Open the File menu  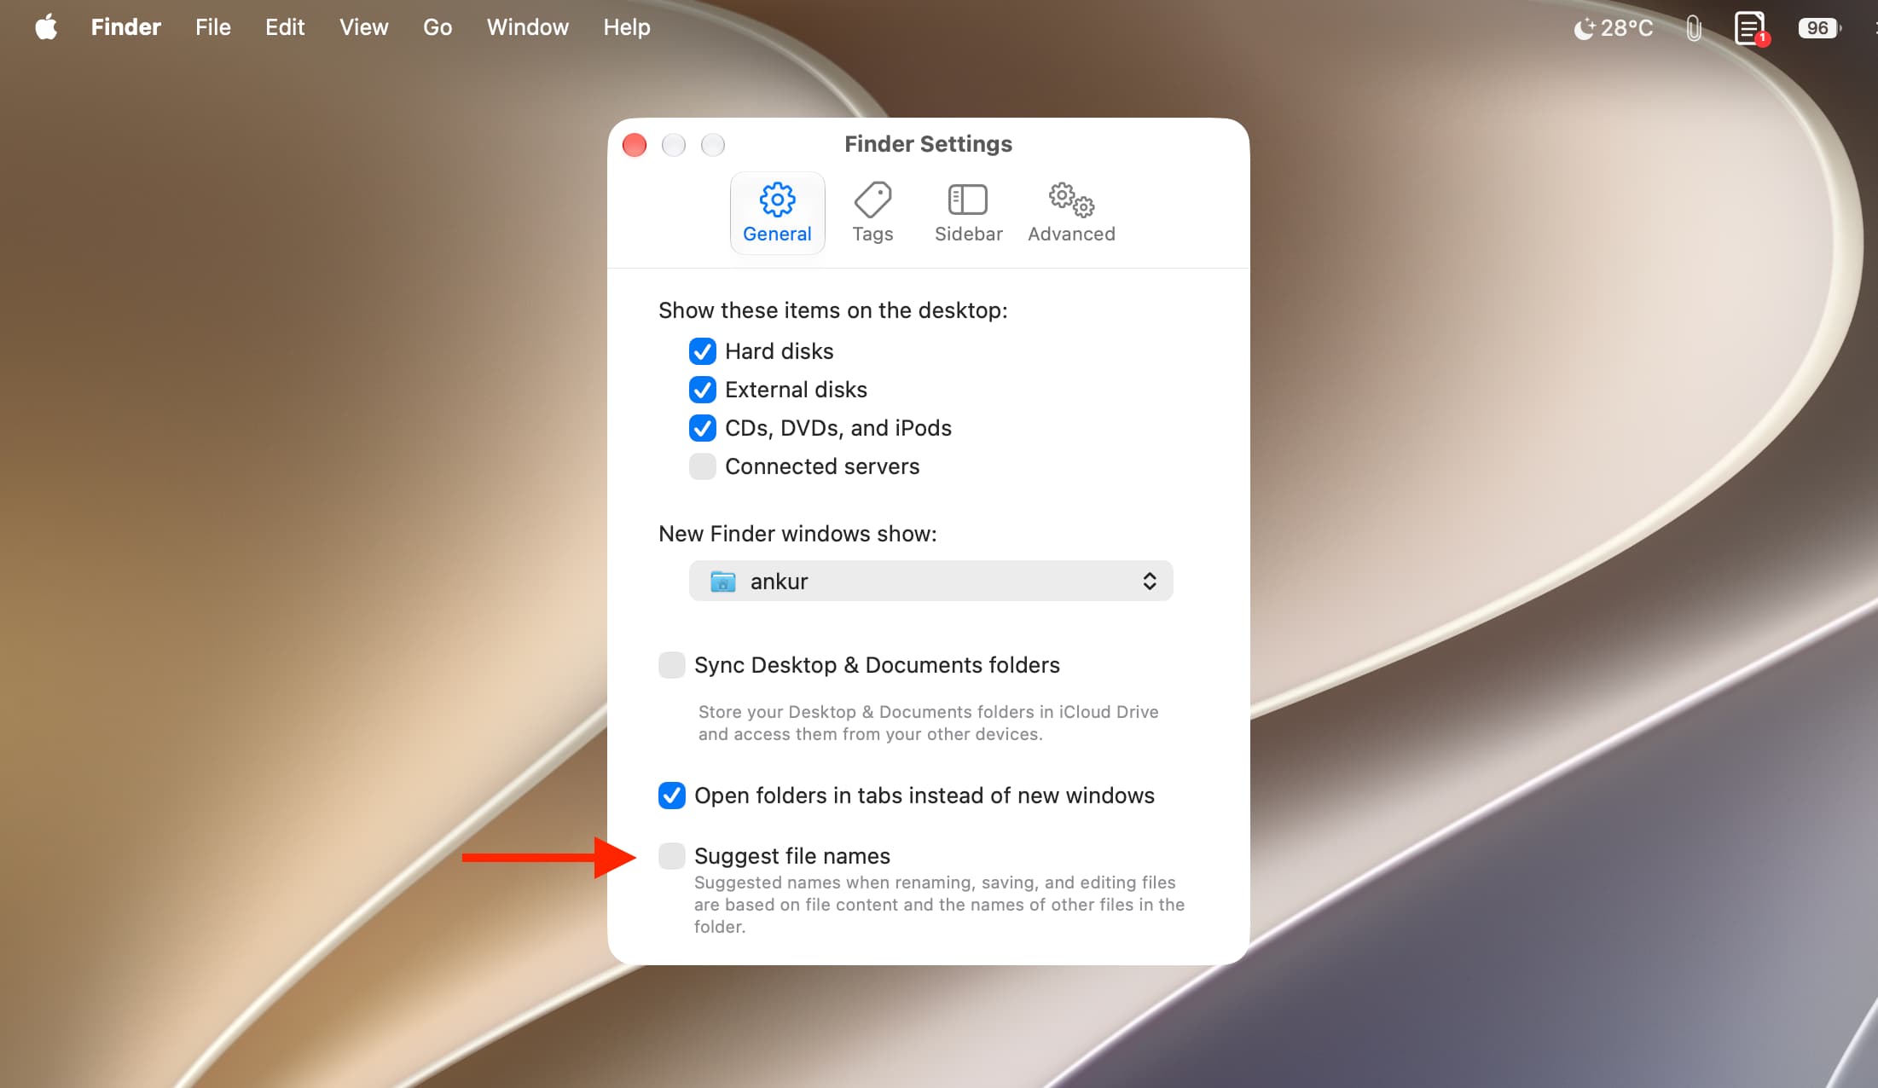tap(212, 27)
